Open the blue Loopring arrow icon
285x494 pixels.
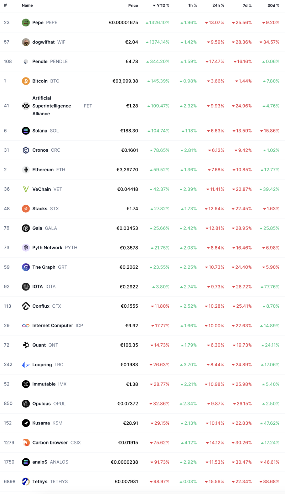pos(26,365)
